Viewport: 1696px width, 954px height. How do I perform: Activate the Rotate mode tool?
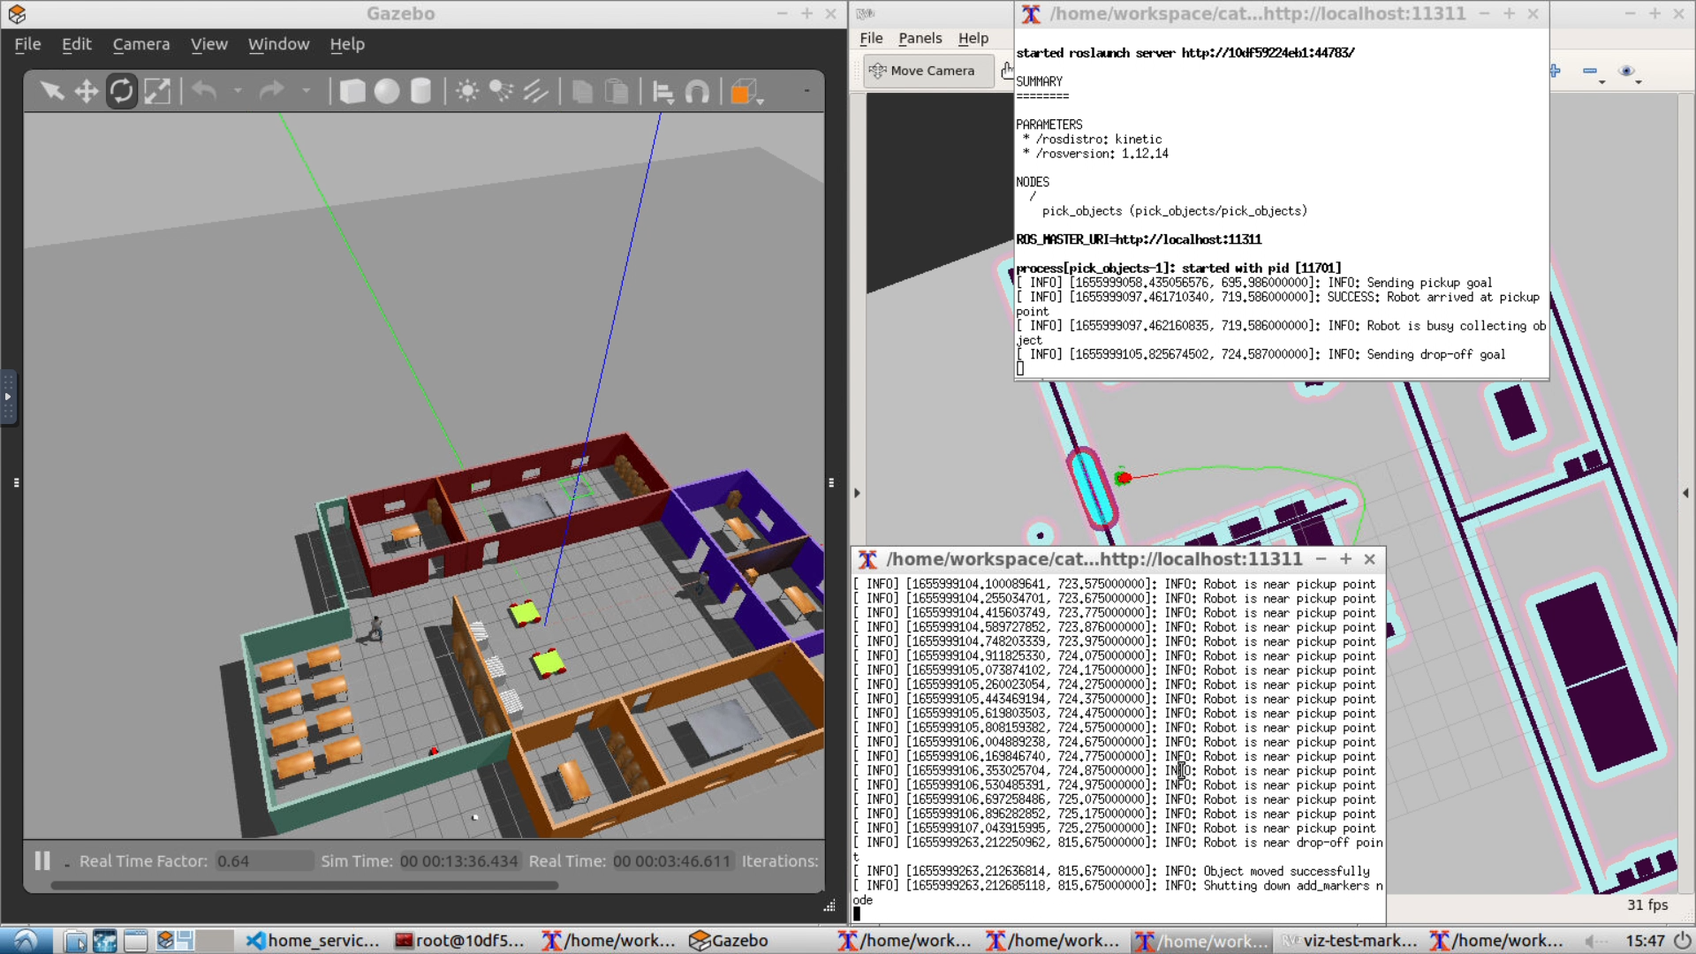[122, 91]
